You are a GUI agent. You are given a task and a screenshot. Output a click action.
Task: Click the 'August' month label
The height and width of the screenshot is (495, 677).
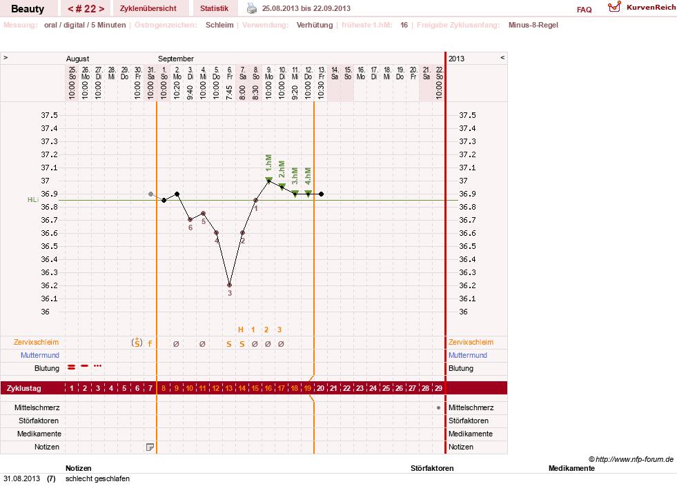[x=78, y=59]
